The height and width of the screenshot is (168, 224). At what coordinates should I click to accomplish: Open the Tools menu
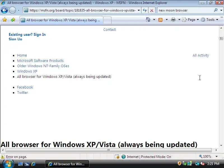(x=209, y=20)
